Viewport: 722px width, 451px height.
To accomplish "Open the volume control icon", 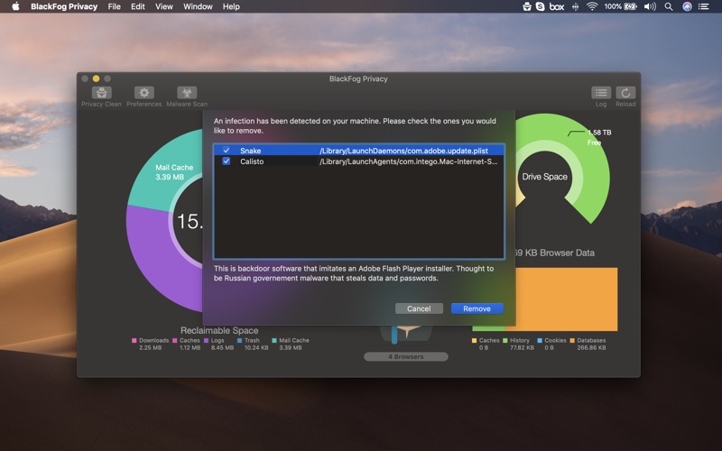I will coord(650,6).
